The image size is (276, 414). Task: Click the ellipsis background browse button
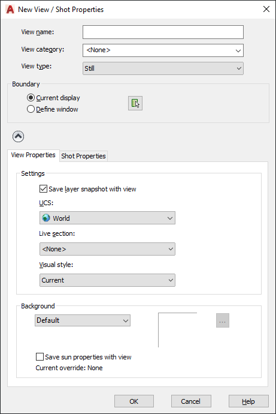coord(223,320)
